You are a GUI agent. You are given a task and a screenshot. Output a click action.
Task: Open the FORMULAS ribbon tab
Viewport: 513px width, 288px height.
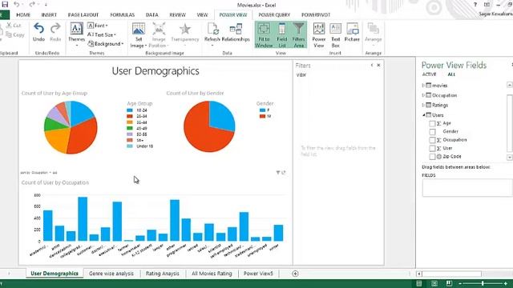(x=123, y=15)
